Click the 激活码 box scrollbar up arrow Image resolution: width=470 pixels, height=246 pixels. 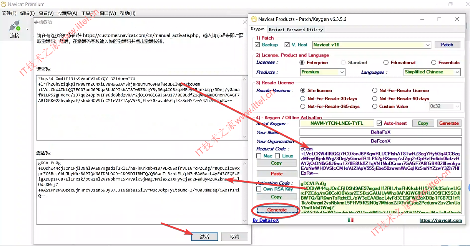(x=245, y=162)
